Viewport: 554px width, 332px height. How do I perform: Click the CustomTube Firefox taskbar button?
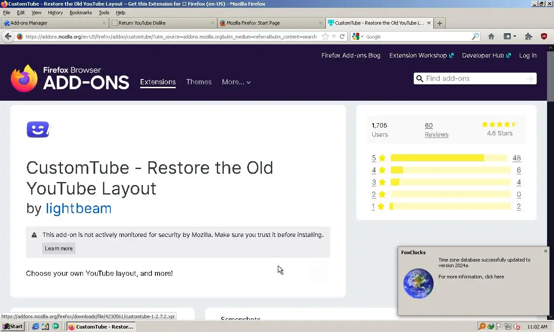pyautogui.click(x=100, y=327)
